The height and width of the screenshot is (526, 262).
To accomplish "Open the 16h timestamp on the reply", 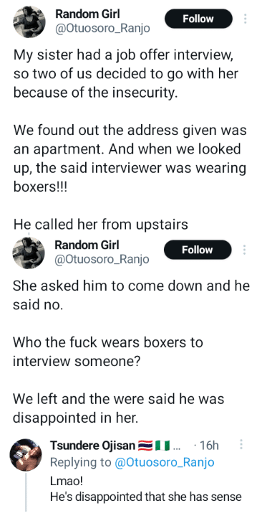I will pyautogui.click(x=207, y=446).
